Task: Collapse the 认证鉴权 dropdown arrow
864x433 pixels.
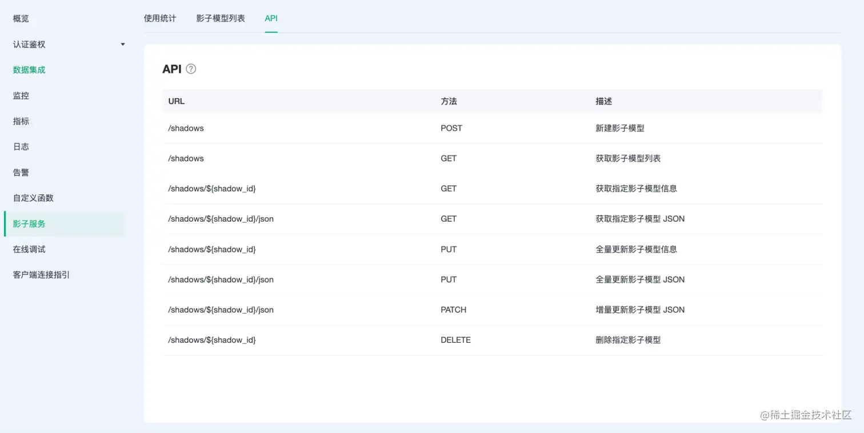Action: 122,45
